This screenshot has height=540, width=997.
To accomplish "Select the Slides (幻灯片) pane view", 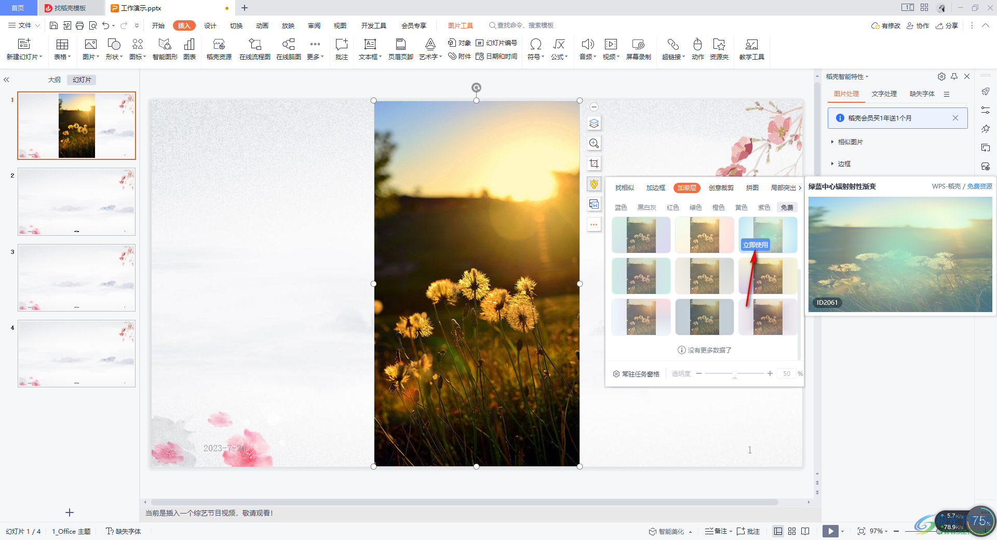I will coord(82,79).
